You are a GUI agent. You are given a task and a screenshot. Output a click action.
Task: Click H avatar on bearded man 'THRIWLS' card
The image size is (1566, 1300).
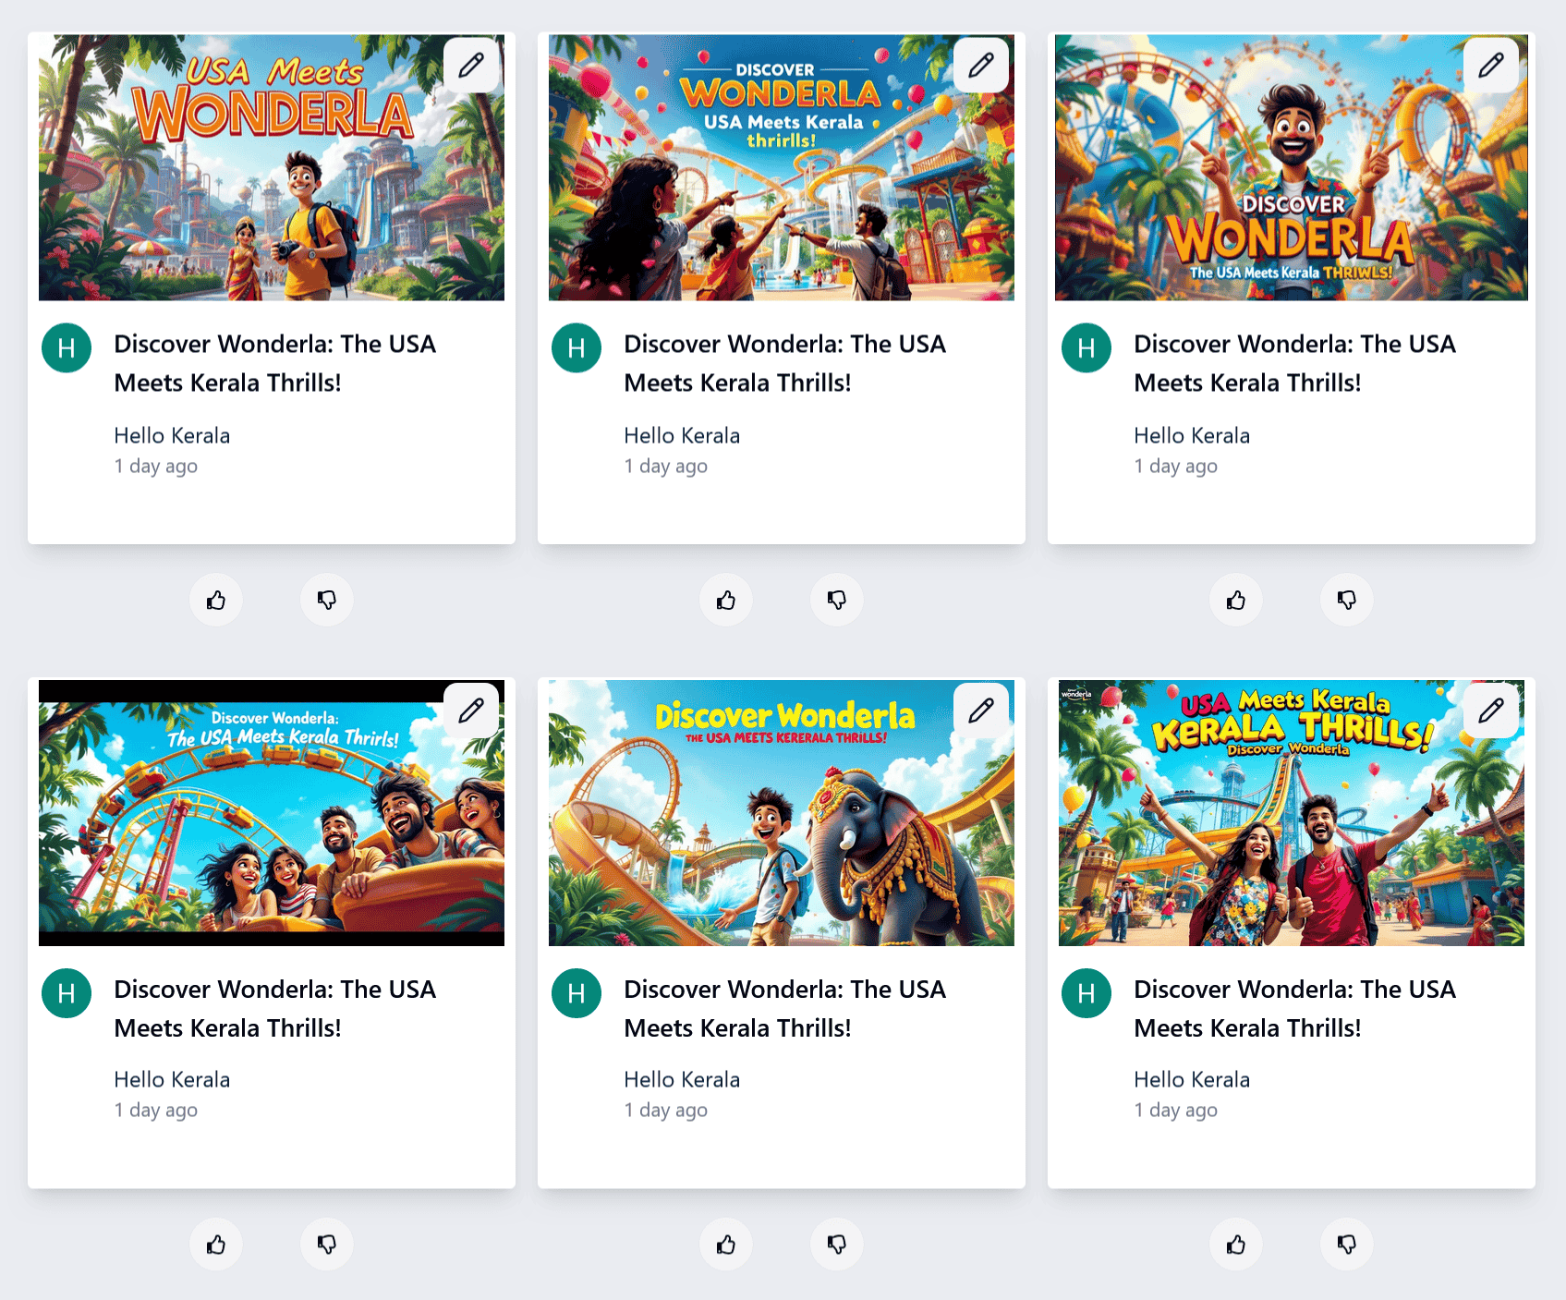point(1086,348)
